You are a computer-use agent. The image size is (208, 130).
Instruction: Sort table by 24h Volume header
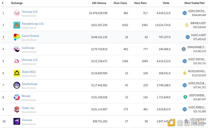pos(99,3)
